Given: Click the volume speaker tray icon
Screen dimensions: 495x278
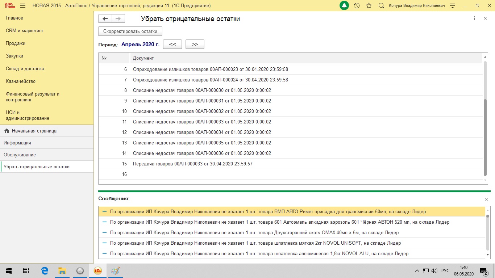Looking at the screenshot, I should [x=434, y=271].
